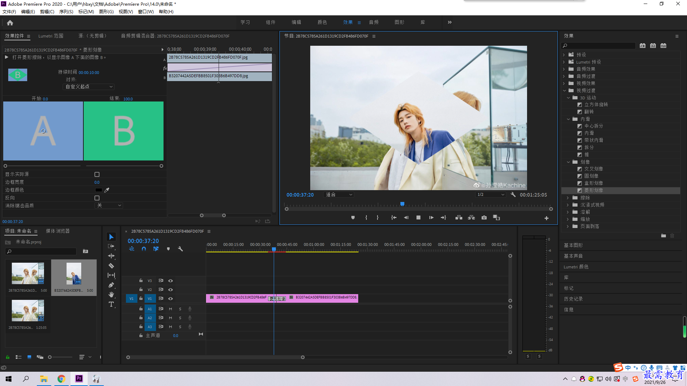Click the project panel thumbnail zoom slider

(60, 357)
